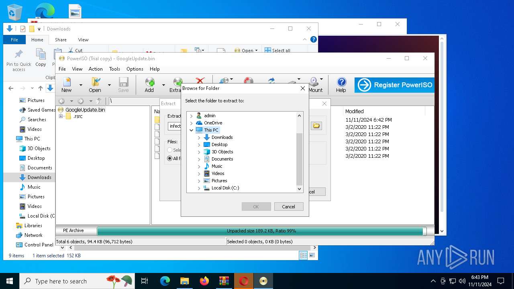
Task: Expand the Downloads node in folder tree
Action: point(199,137)
